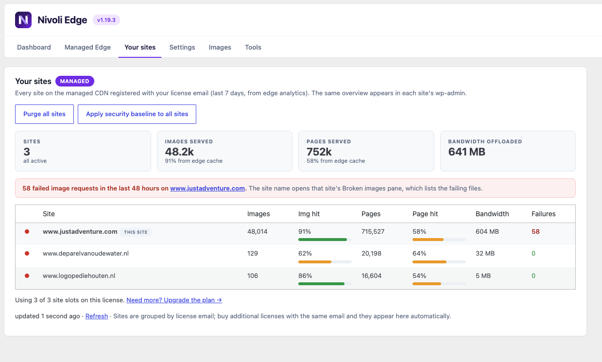Click the PAGES SERVED card showing 752k
This screenshot has height=362, width=602.
point(366,151)
